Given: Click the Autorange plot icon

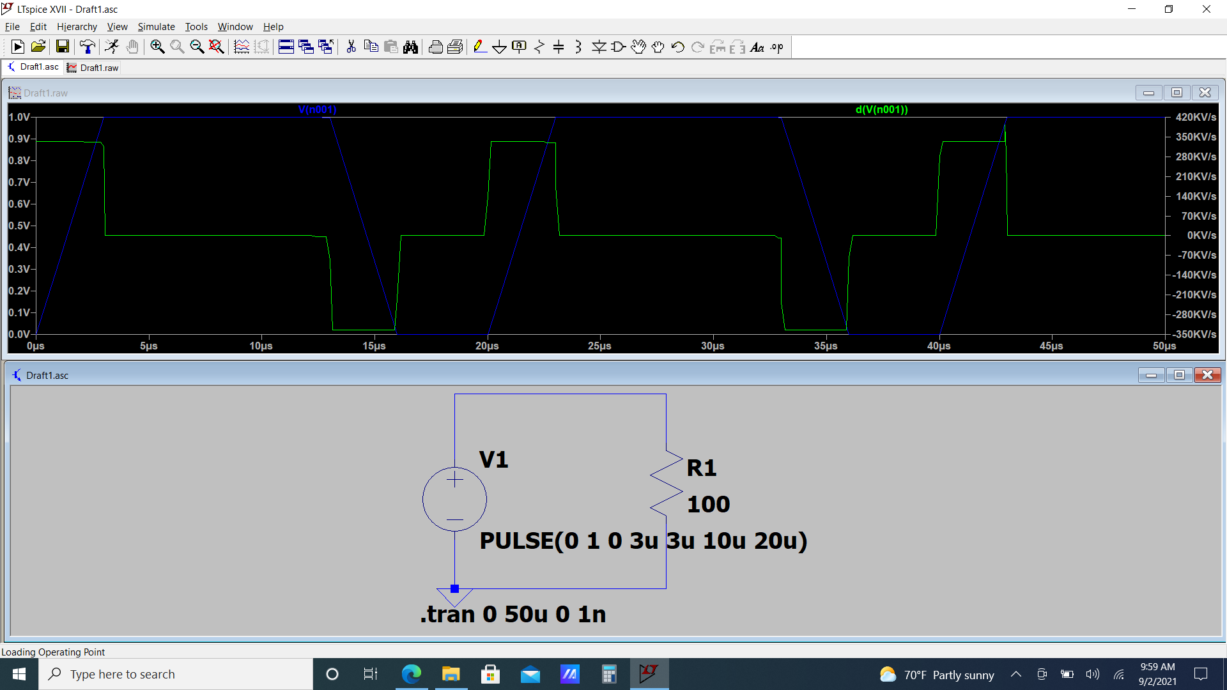Looking at the screenshot, I should tap(242, 47).
